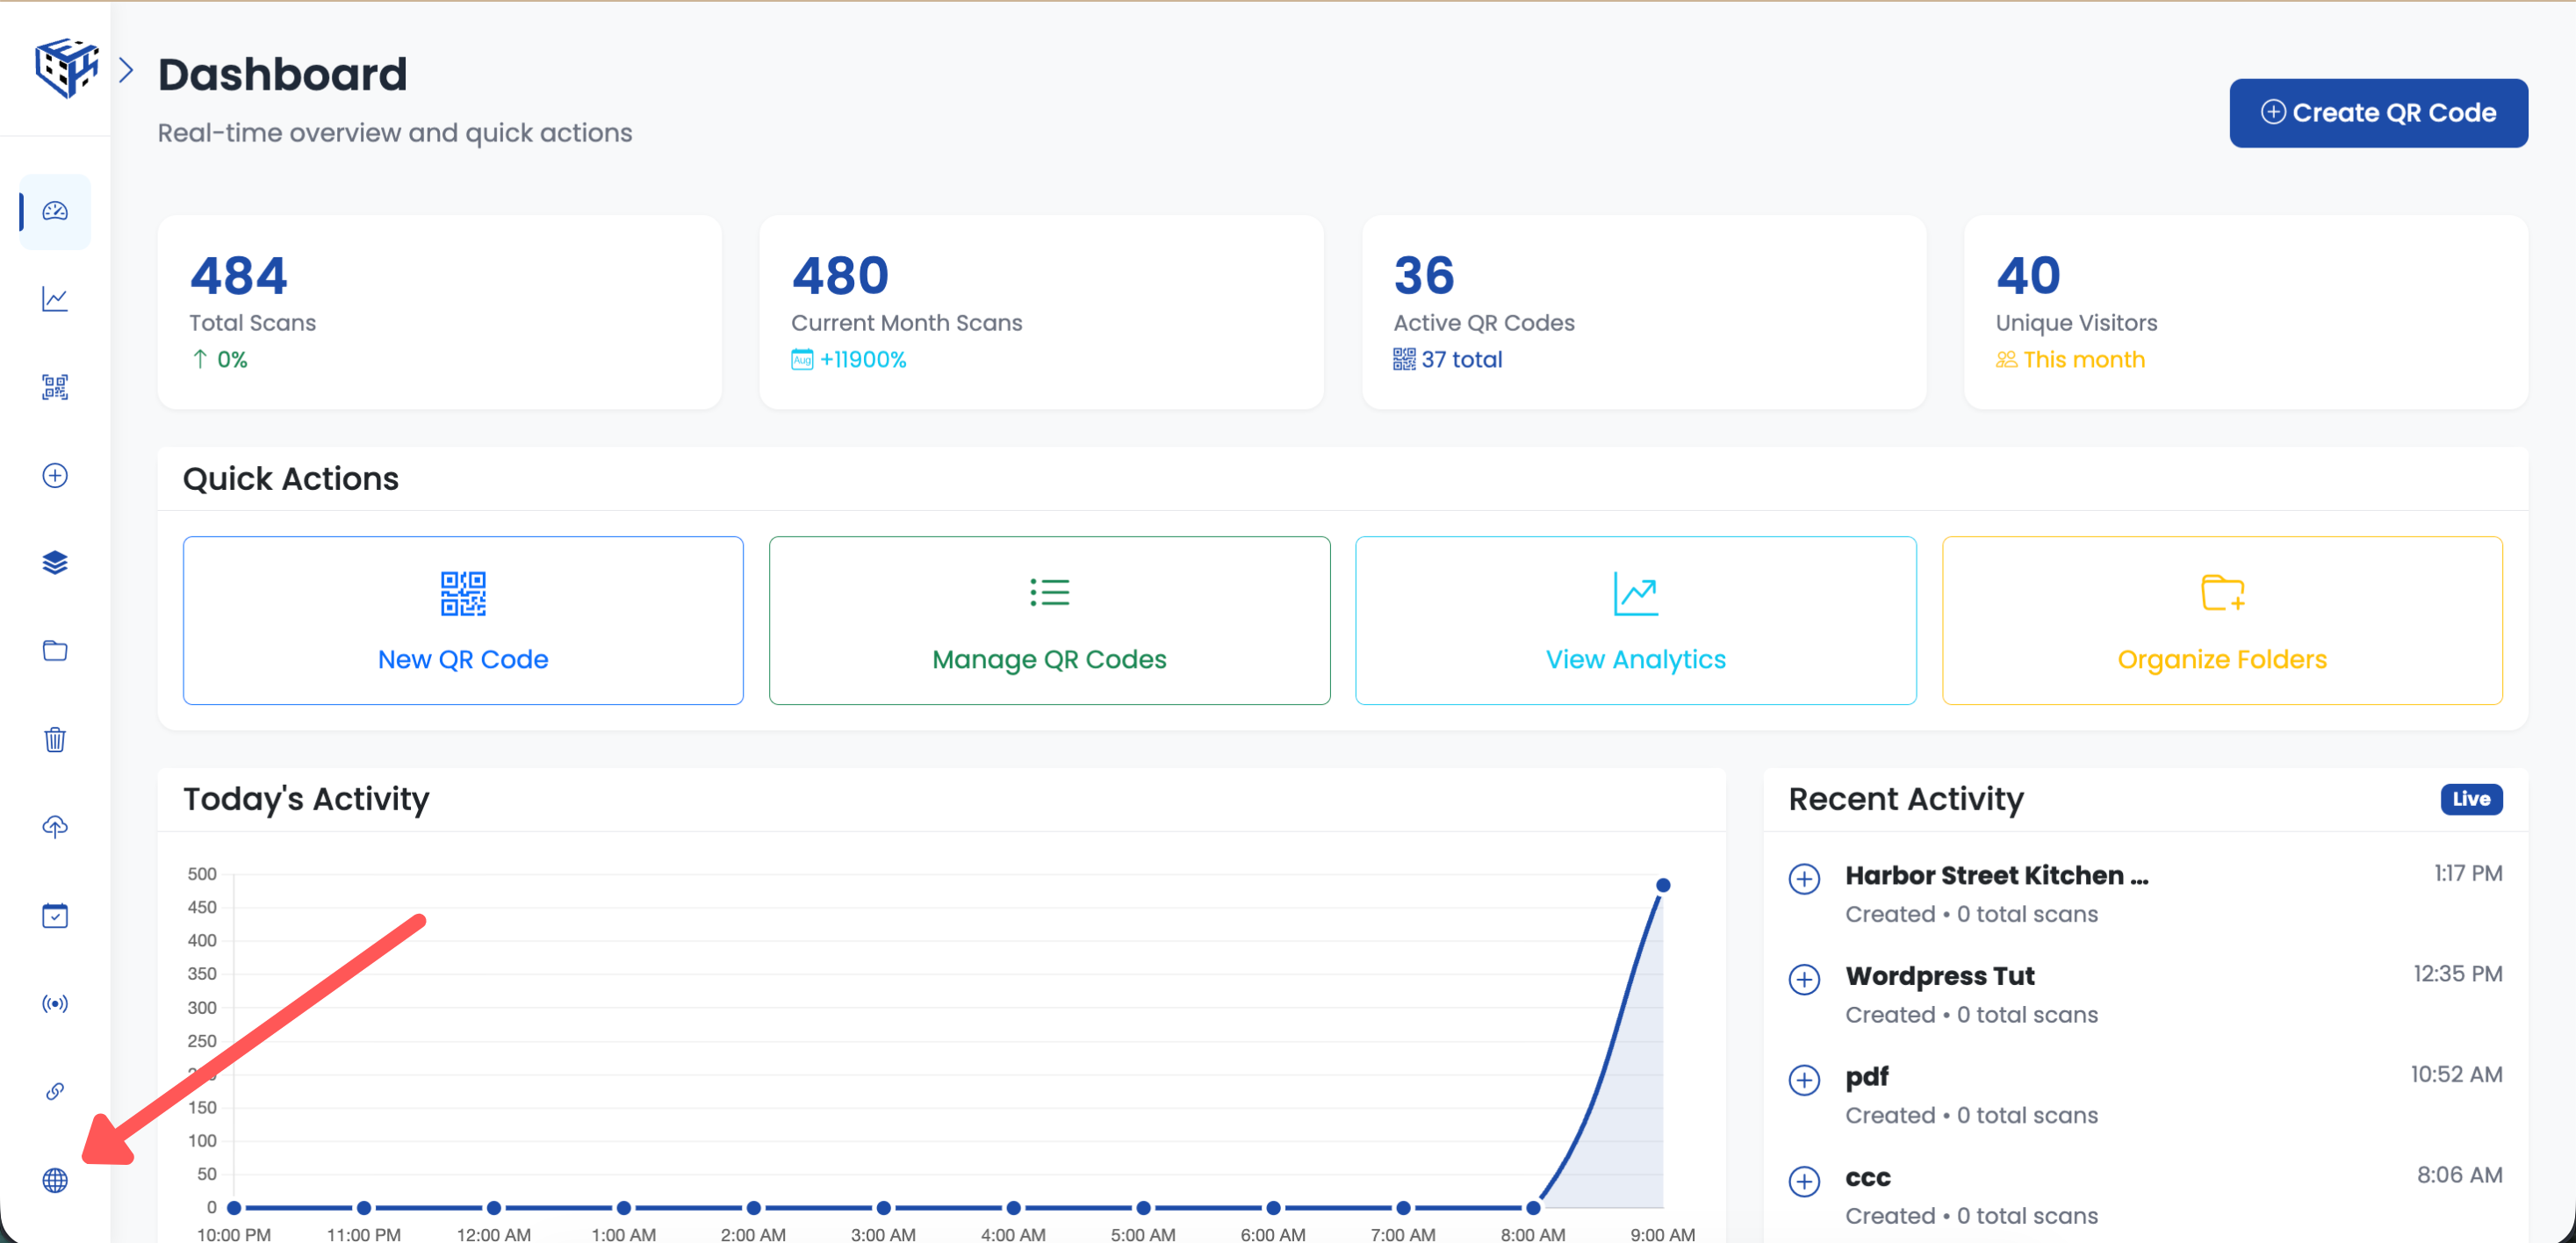This screenshot has height=1243, width=2576.
Task: Expand the Harbor Street Kitchen activity entry
Action: 1805,880
